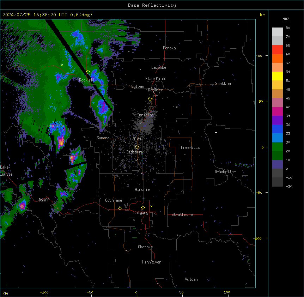Click the Lake Louise label

pyautogui.click(x=6, y=171)
